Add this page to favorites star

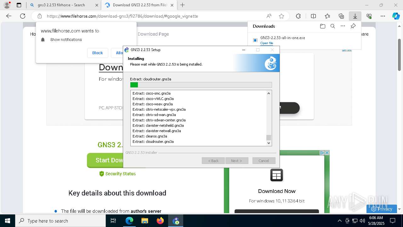(281, 16)
